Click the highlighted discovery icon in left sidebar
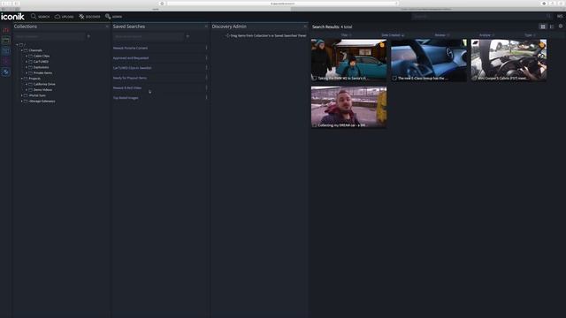The height and width of the screenshot is (318, 566). [6, 72]
